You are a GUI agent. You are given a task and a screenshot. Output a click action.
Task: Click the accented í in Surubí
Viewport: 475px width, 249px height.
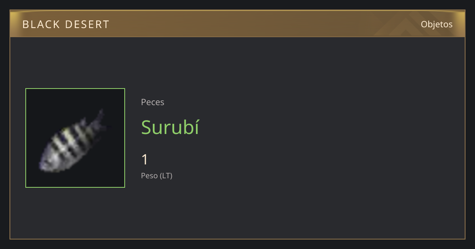(x=197, y=127)
